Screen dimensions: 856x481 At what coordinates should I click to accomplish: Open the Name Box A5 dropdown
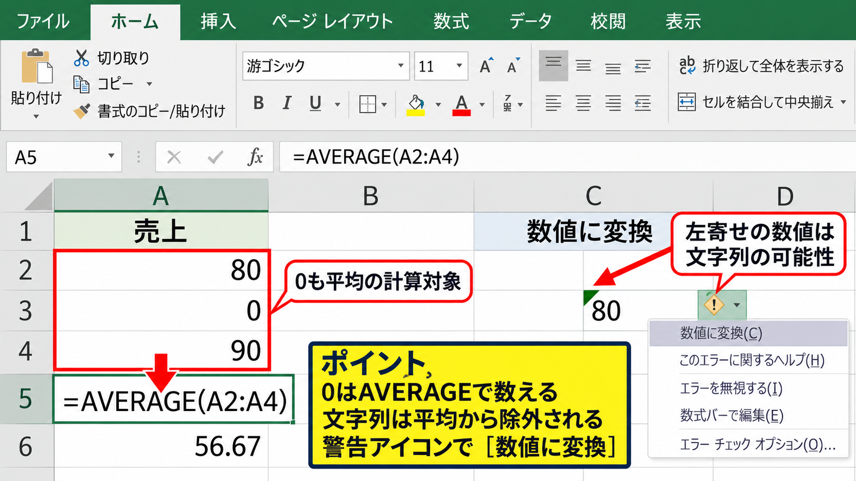[111, 156]
